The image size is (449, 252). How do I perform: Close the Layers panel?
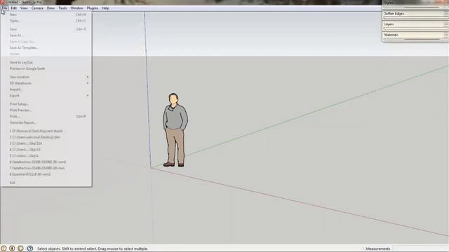pos(446,24)
